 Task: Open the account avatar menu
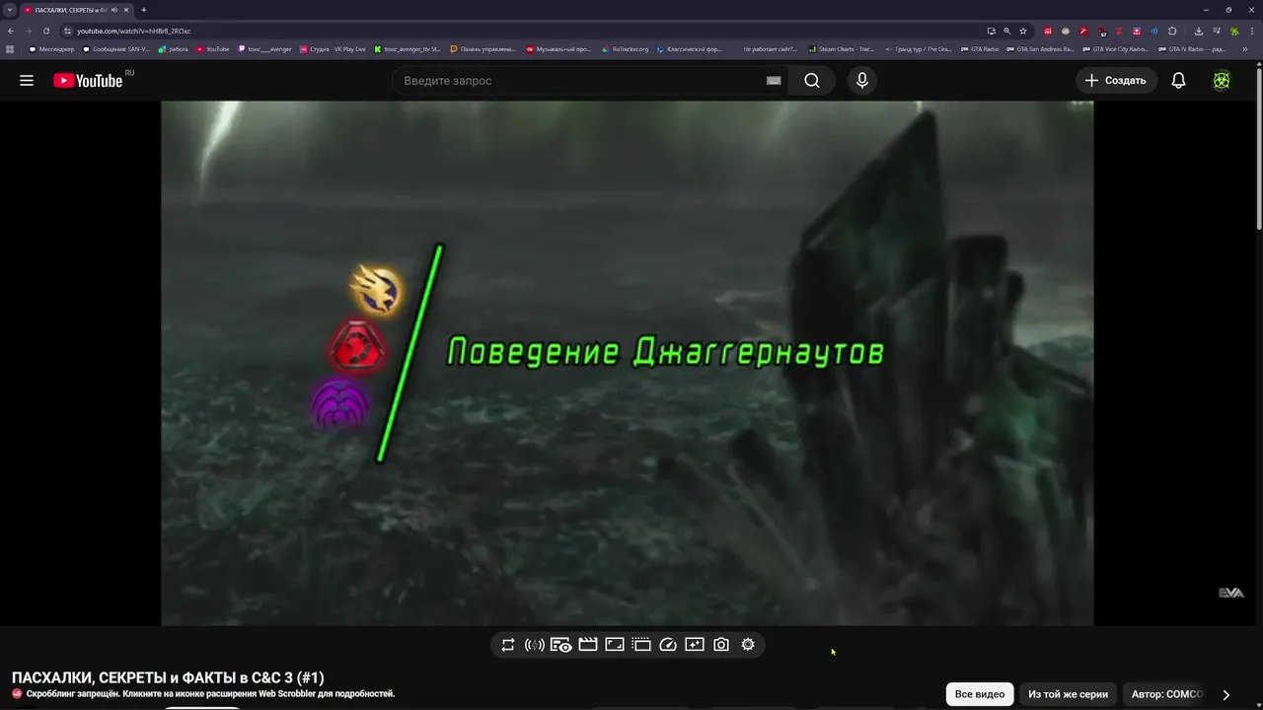tap(1222, 81)
